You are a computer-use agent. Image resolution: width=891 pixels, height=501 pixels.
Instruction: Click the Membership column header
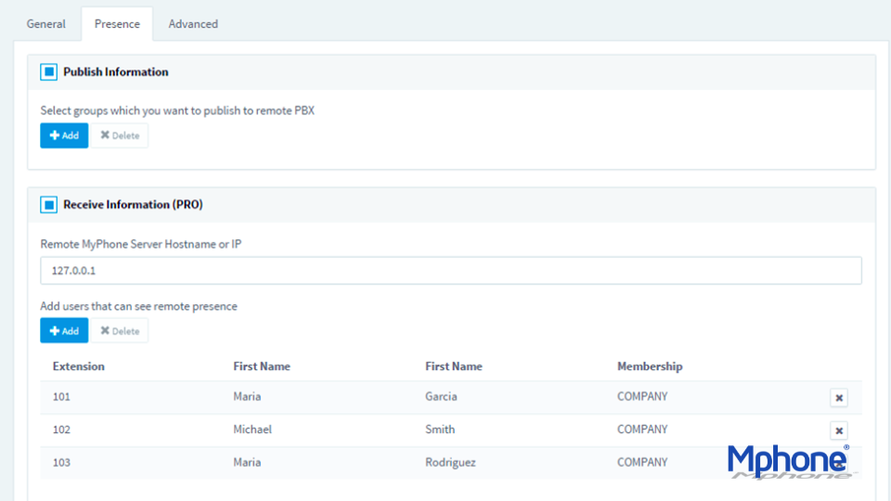pos(650,366)
